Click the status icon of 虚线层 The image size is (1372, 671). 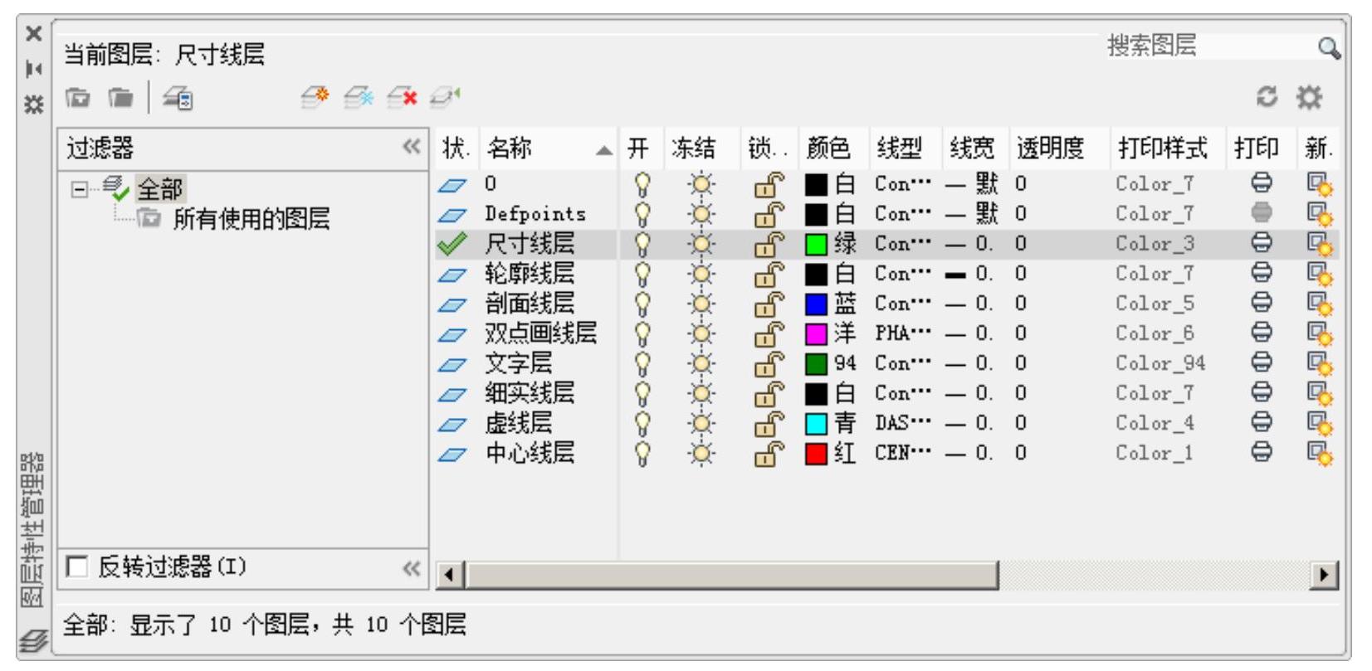point(452,424)
